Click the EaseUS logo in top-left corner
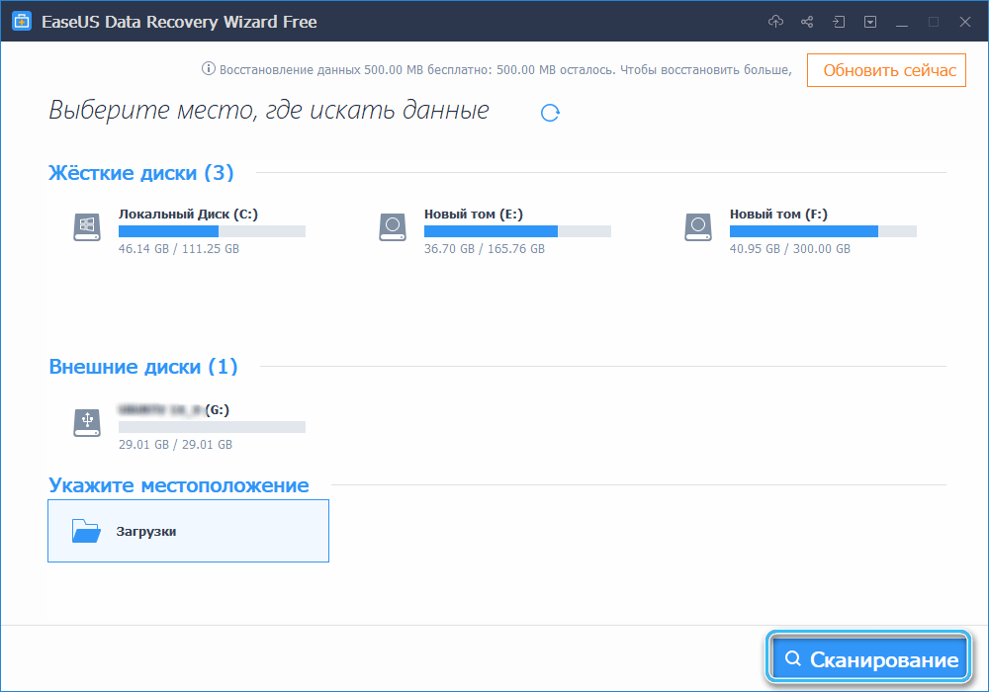Screen dimensions: 989x692 (x=21, y=20)
